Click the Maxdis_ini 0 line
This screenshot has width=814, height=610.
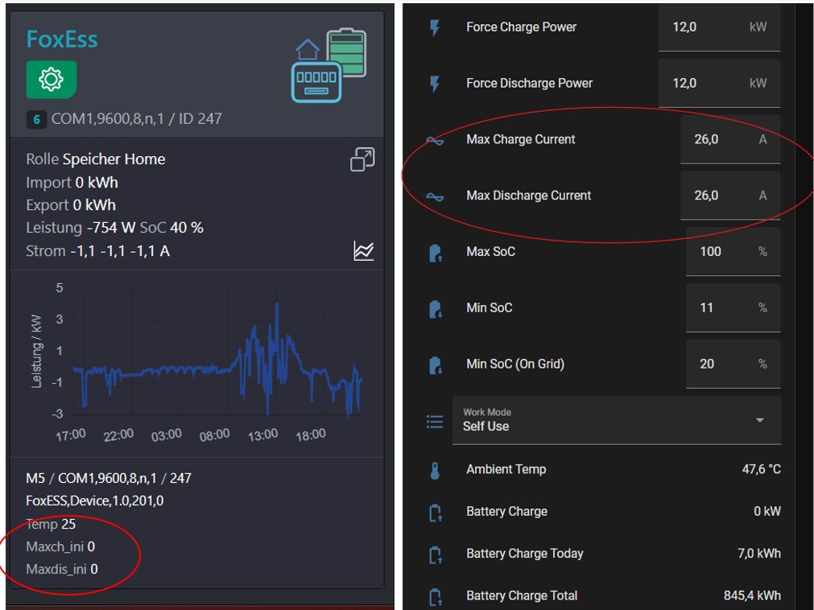tap(62, 569)
